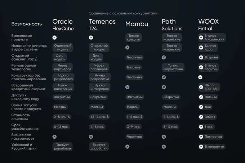
Task: Click the checkmark under Temenos for Банковские продукты
Action: 91,37
